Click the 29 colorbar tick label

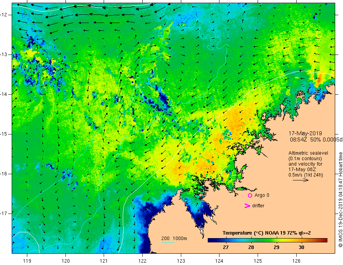[x=276, y=247]
